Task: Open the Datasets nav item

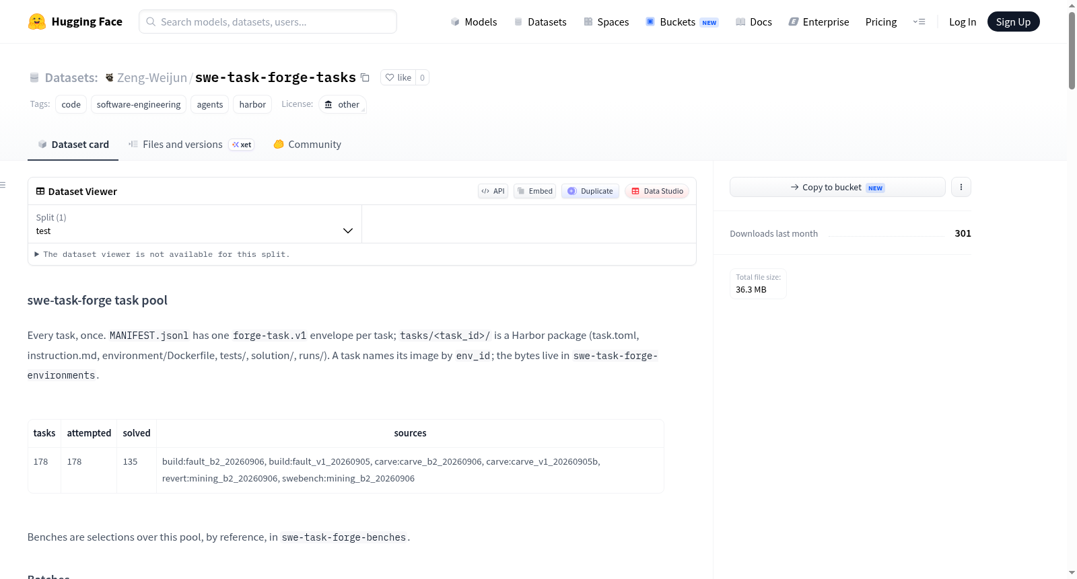Action: [x=541, y=22]
